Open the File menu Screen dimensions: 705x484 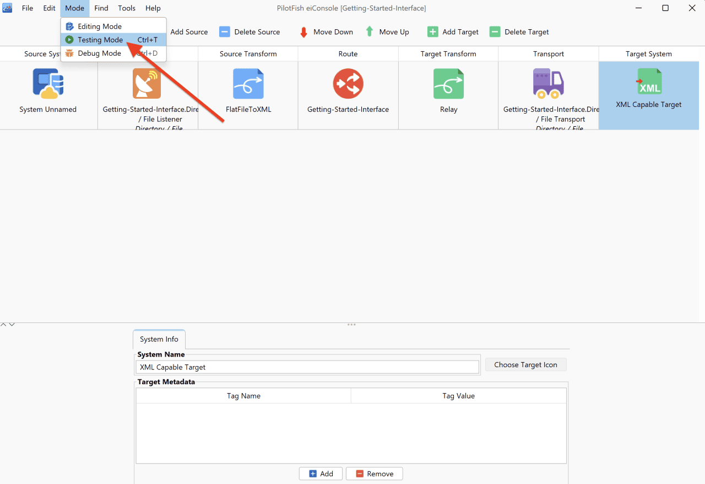click(28, 8)
